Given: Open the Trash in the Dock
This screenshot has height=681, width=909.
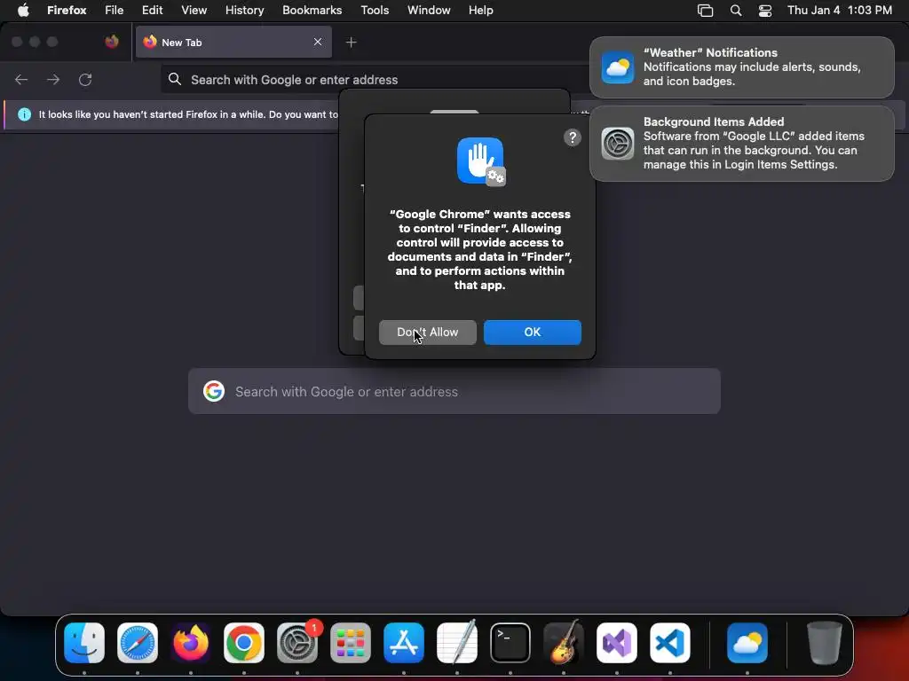Looking at the screenshot, I should click(825, 643).
